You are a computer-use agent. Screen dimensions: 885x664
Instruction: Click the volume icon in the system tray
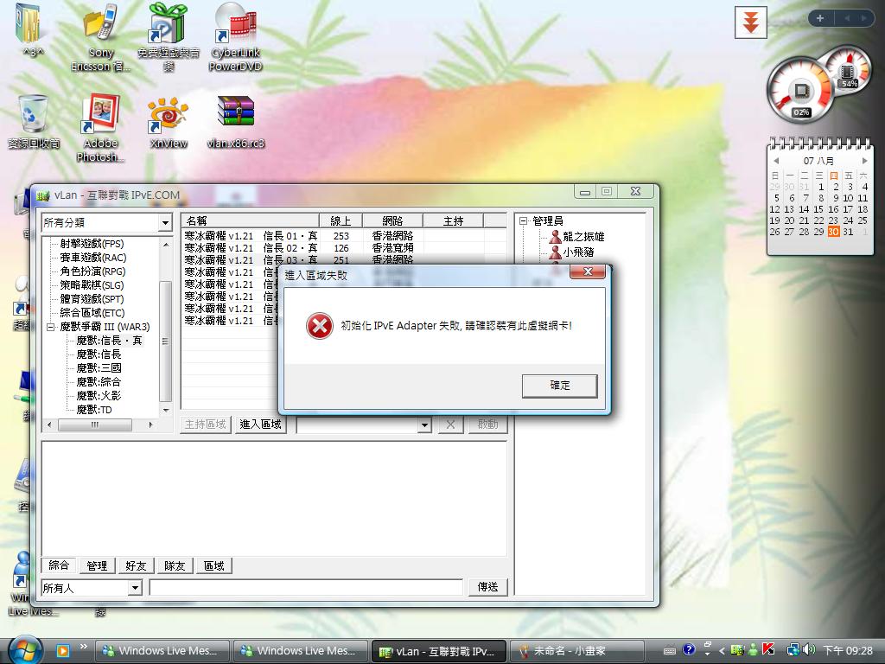click(x=808, y=649)
